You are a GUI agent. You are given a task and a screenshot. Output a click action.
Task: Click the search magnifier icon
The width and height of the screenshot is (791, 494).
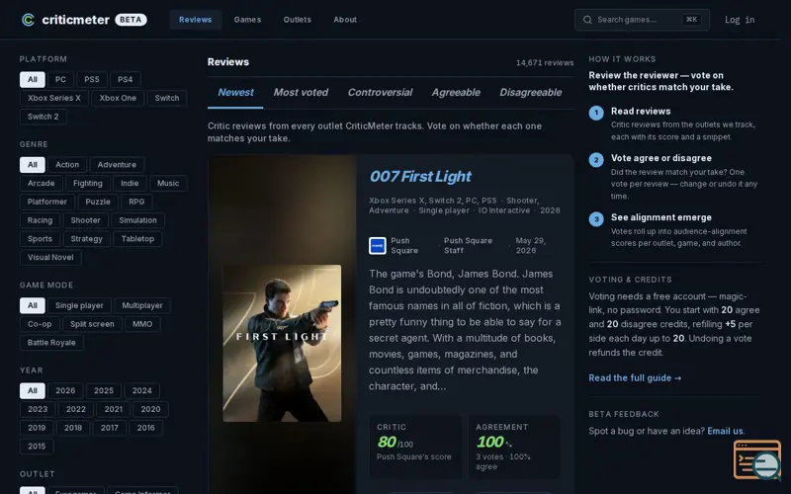pyautogui.click(x=587, y=20)
